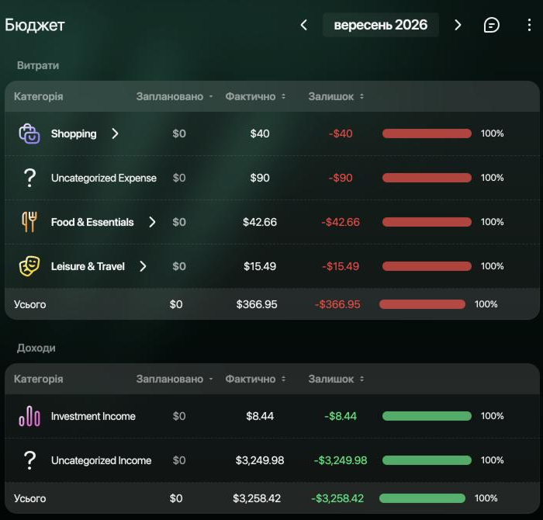Screen dimensions: 543x520
Task: Sort income by Залишок column
Action: coord(336,379)
